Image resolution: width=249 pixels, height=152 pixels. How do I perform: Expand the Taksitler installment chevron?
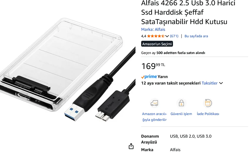click(x=221, y=83)
